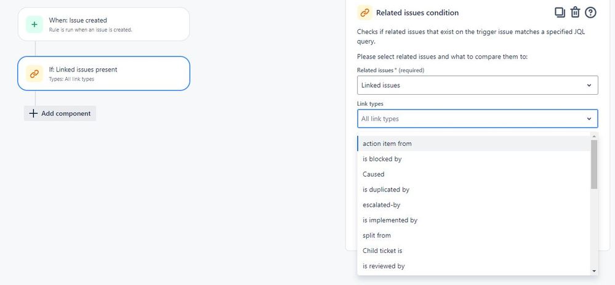
Task: Click the dropdown list scrollbar down arrow
Action: tap(594, 271)
